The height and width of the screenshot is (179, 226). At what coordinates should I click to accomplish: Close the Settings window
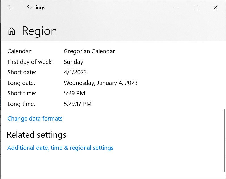[x=216, y=7]
